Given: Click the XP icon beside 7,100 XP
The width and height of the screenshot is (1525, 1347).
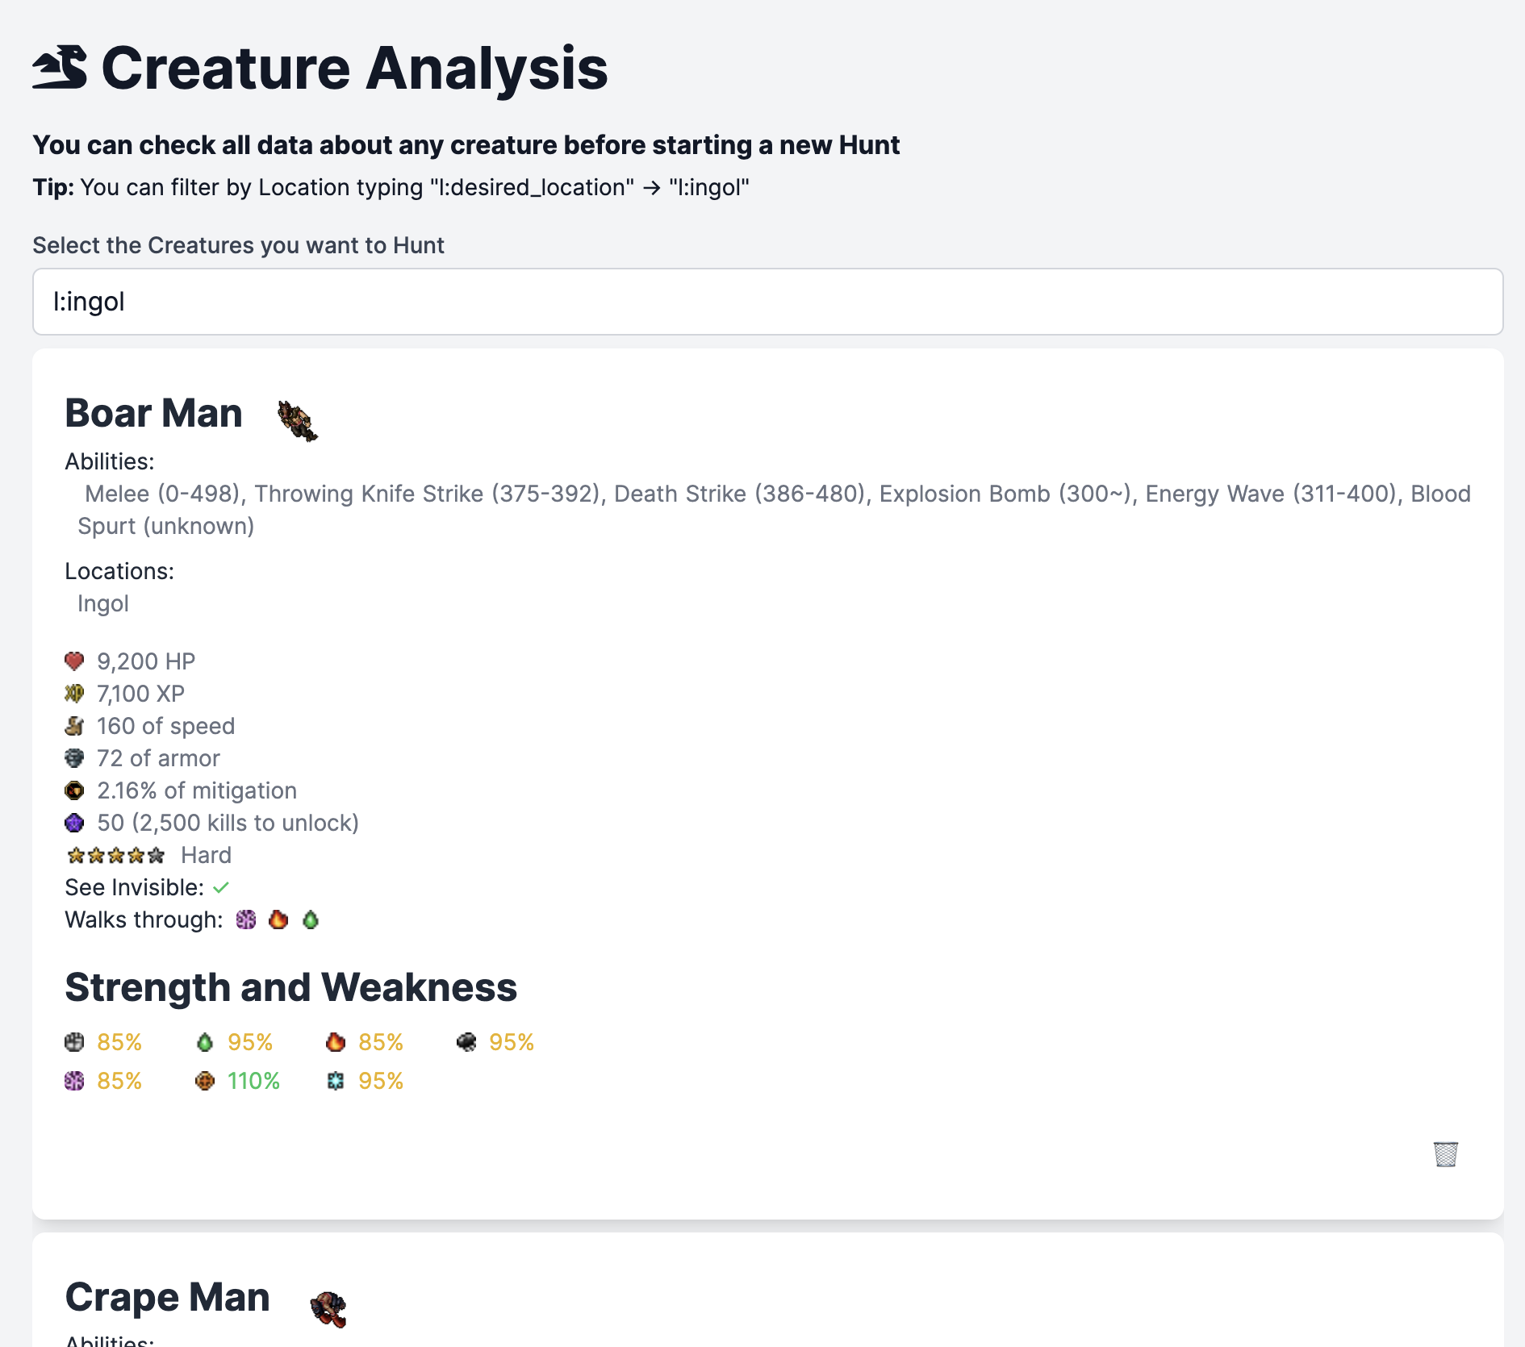Looking at the screenshot, I should [x=74, y=694].
